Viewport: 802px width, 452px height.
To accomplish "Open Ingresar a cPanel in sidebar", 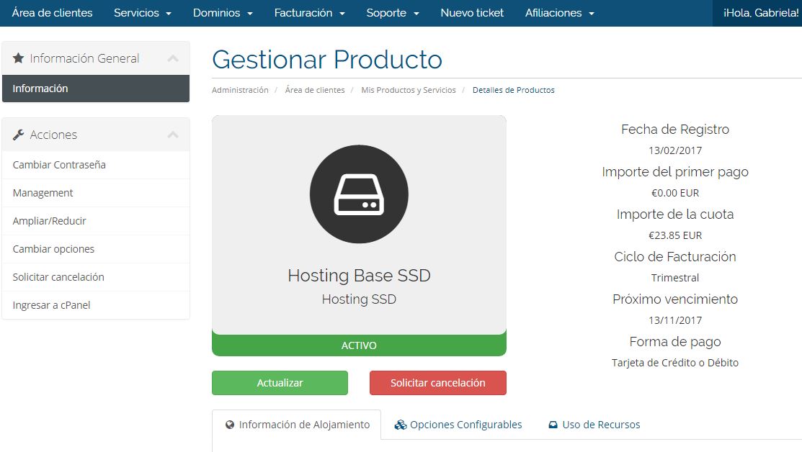I will [51, 305].
